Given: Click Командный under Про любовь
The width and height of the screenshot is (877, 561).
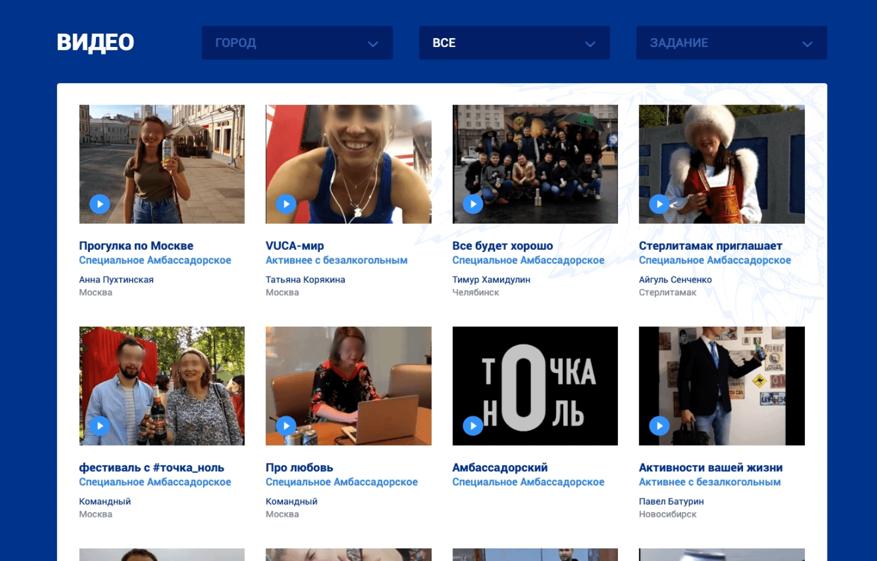Looking at the screenshot, I should 292,502.
